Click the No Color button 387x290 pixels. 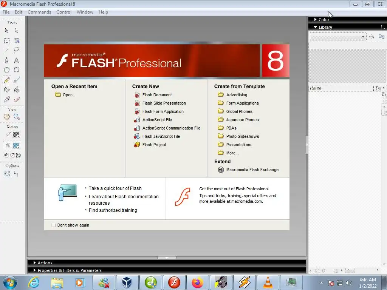click(x=12, y=155)
